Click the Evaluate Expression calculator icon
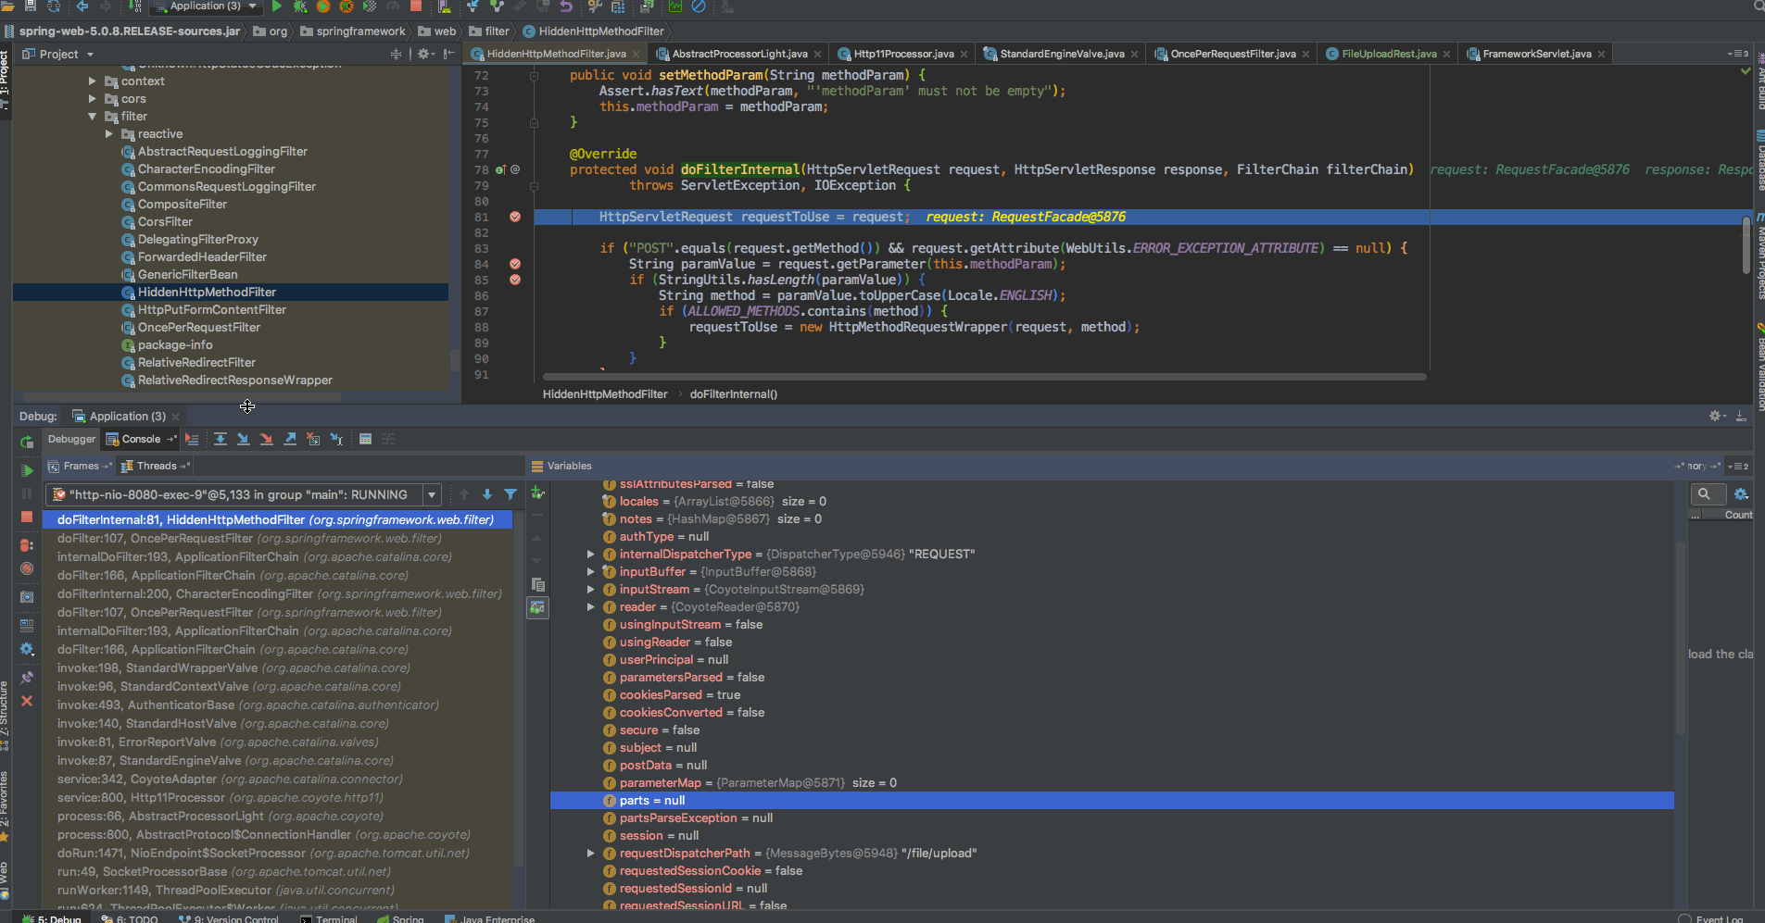This screenshot has width=1765, height=923. 365,439
